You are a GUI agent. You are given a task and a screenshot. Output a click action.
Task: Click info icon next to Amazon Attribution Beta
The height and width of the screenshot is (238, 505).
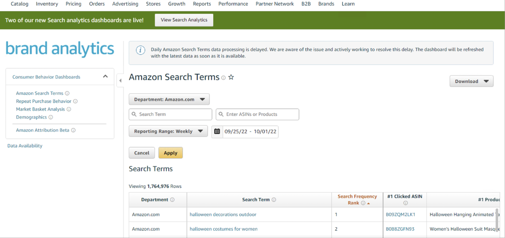pos(73,131)
